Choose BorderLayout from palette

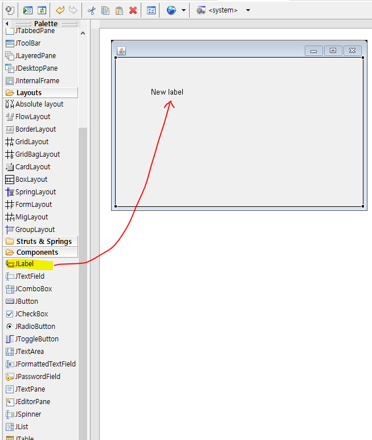(31, 129)
